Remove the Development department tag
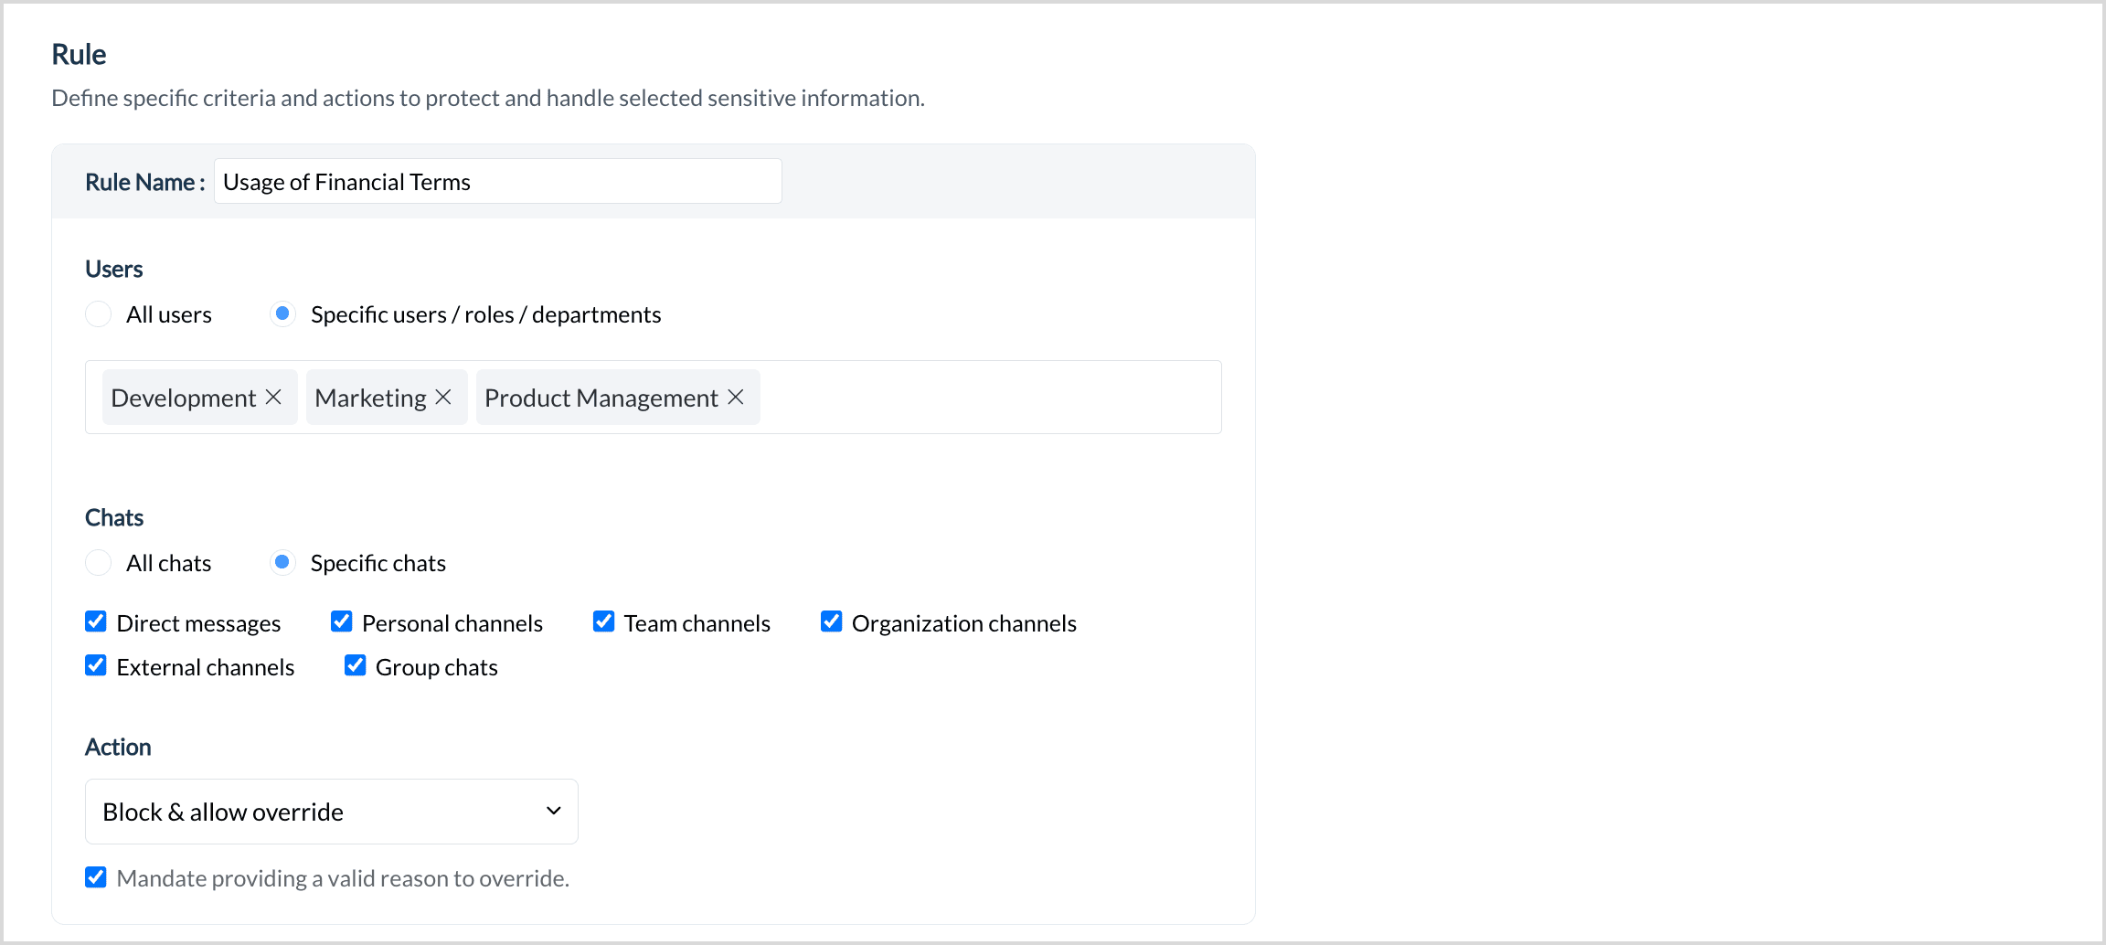2106x945 pixels. point(273,398)
